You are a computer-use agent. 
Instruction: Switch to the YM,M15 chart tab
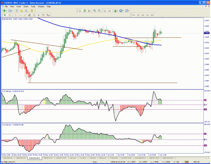click(93, 158)
